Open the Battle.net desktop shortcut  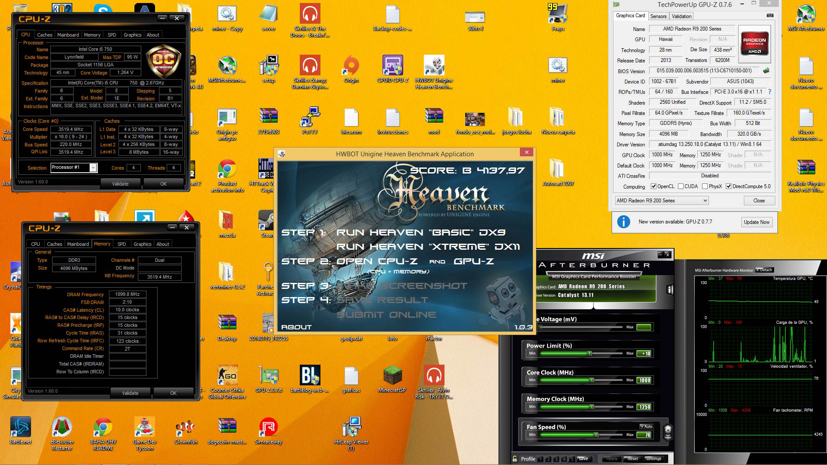coord(21,431)
